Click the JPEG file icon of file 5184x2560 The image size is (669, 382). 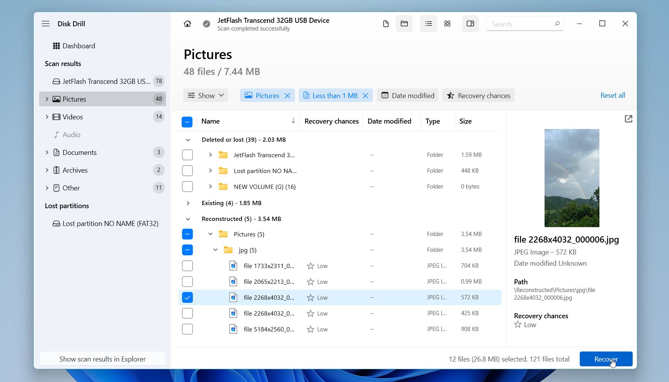point(233,329)
